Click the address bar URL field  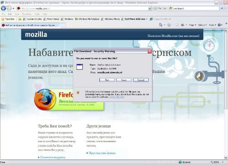coord(82,9)
